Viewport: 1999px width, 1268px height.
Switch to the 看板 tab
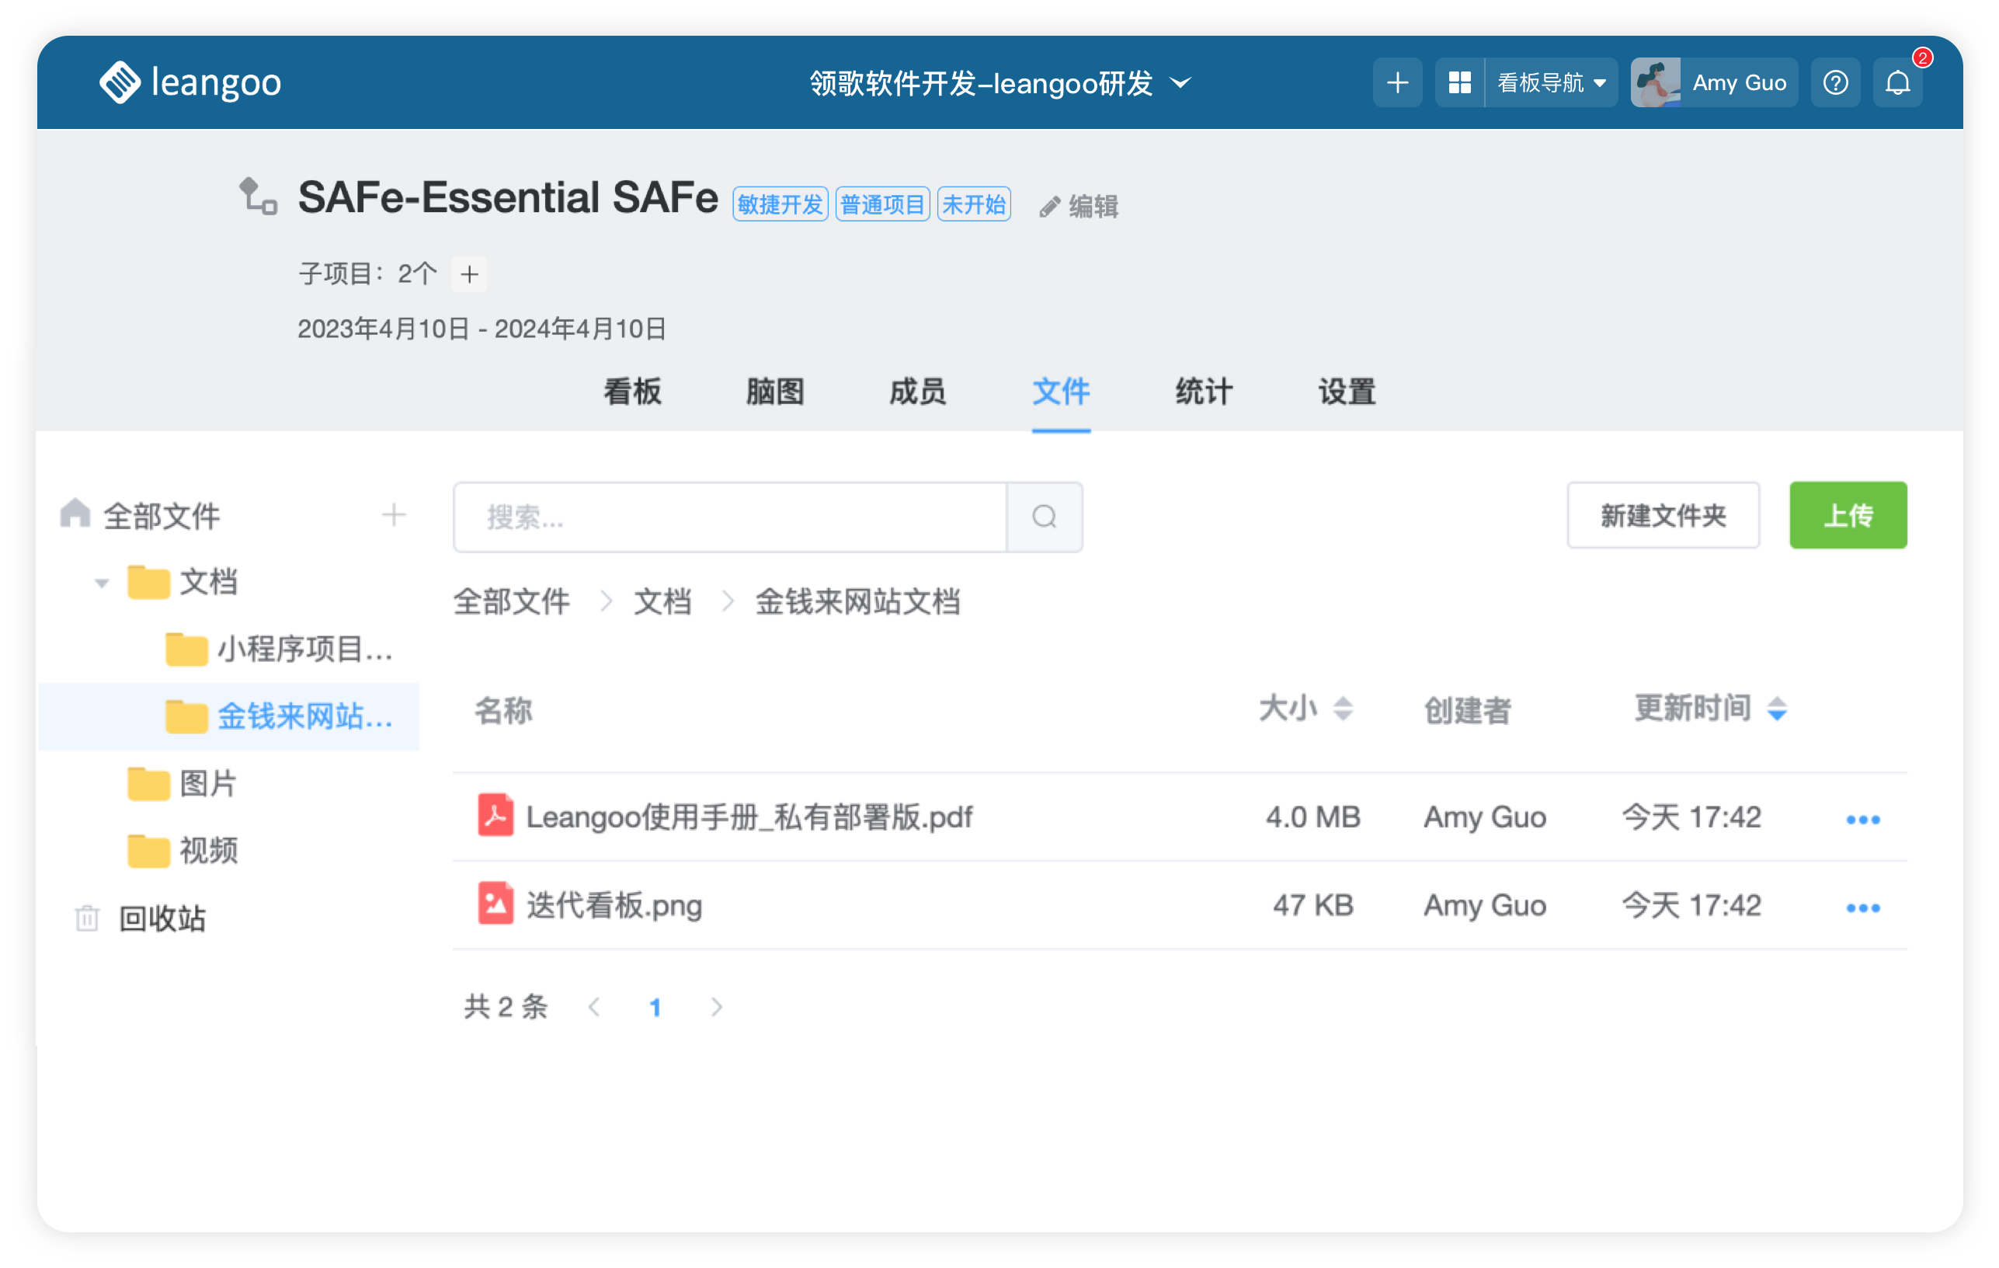(631, 392)
